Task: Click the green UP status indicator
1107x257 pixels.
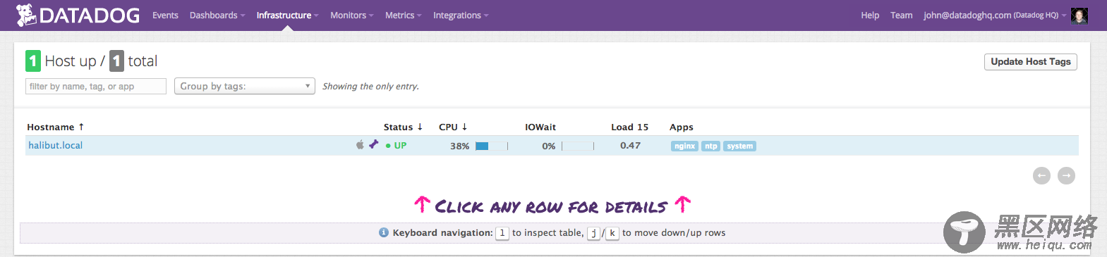Action: (396, 146)
